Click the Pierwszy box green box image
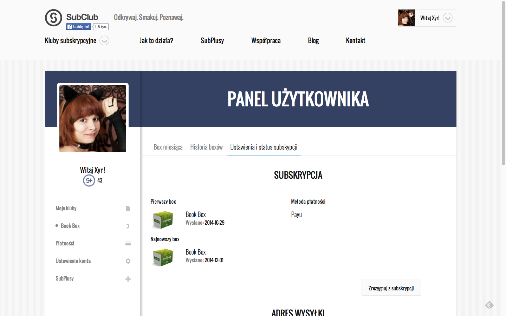The width and height of the screenshot is (506, 316). (x=163, y=219)
